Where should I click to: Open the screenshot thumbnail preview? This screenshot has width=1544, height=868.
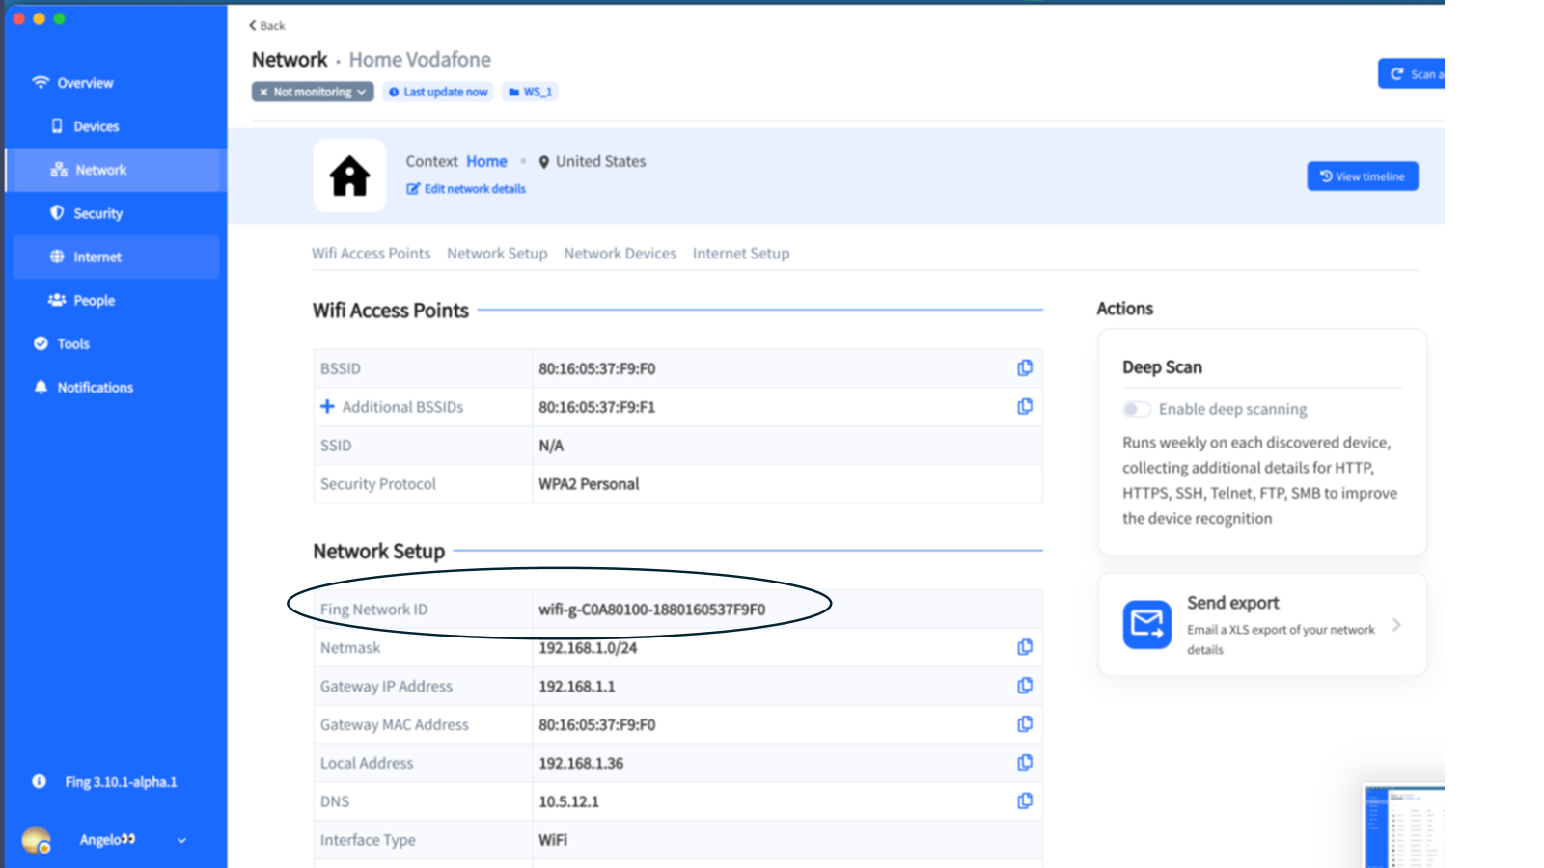click(1404, 826)
